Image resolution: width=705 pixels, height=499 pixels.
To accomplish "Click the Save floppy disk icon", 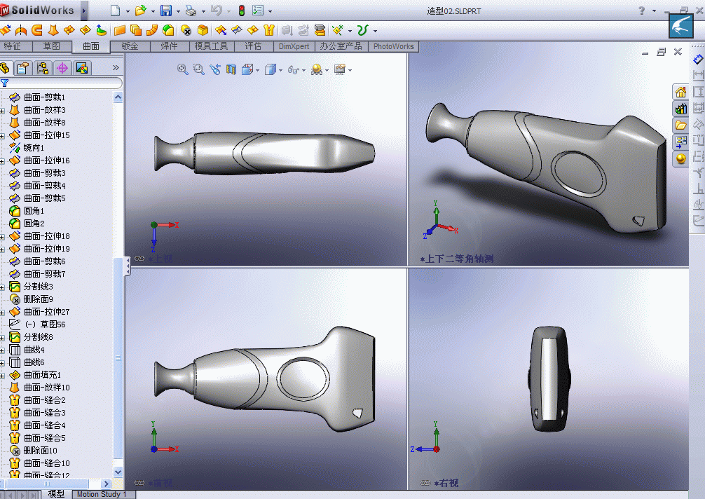I will (166, 11).
